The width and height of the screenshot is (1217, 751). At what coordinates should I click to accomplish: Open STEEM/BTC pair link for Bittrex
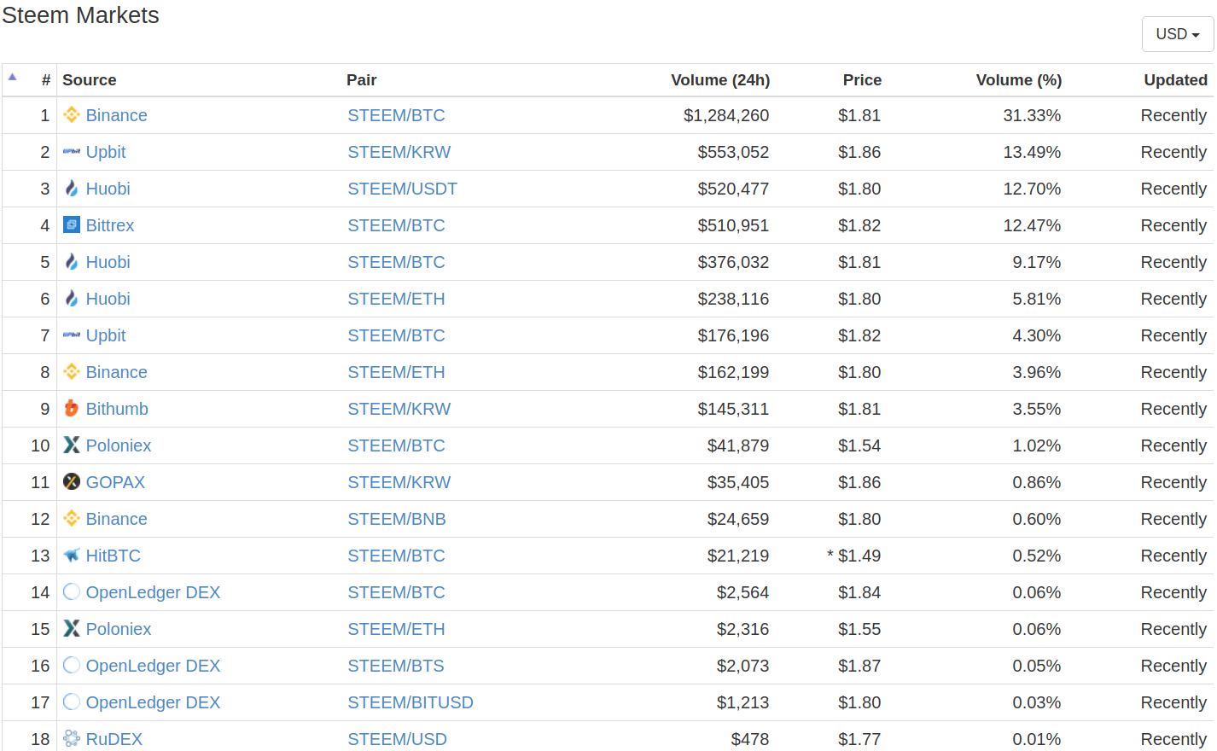(396, 225)
